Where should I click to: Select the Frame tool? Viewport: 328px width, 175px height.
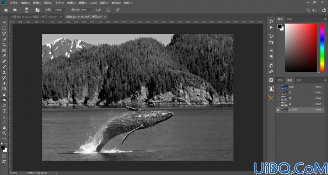click(x=4, y=50)
